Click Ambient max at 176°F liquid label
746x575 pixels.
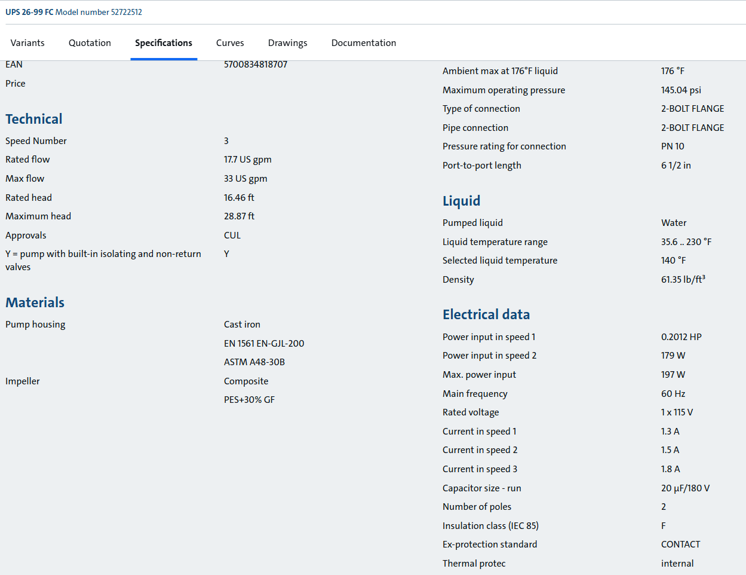[x=500, y=71]
